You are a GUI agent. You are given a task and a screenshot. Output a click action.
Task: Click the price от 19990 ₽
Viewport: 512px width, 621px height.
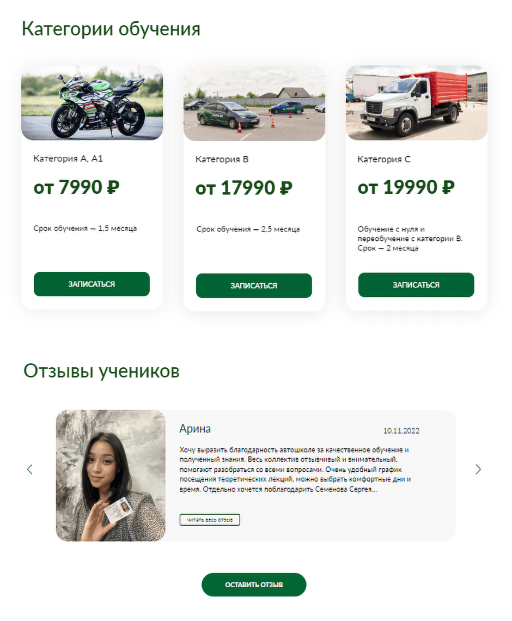406,187
